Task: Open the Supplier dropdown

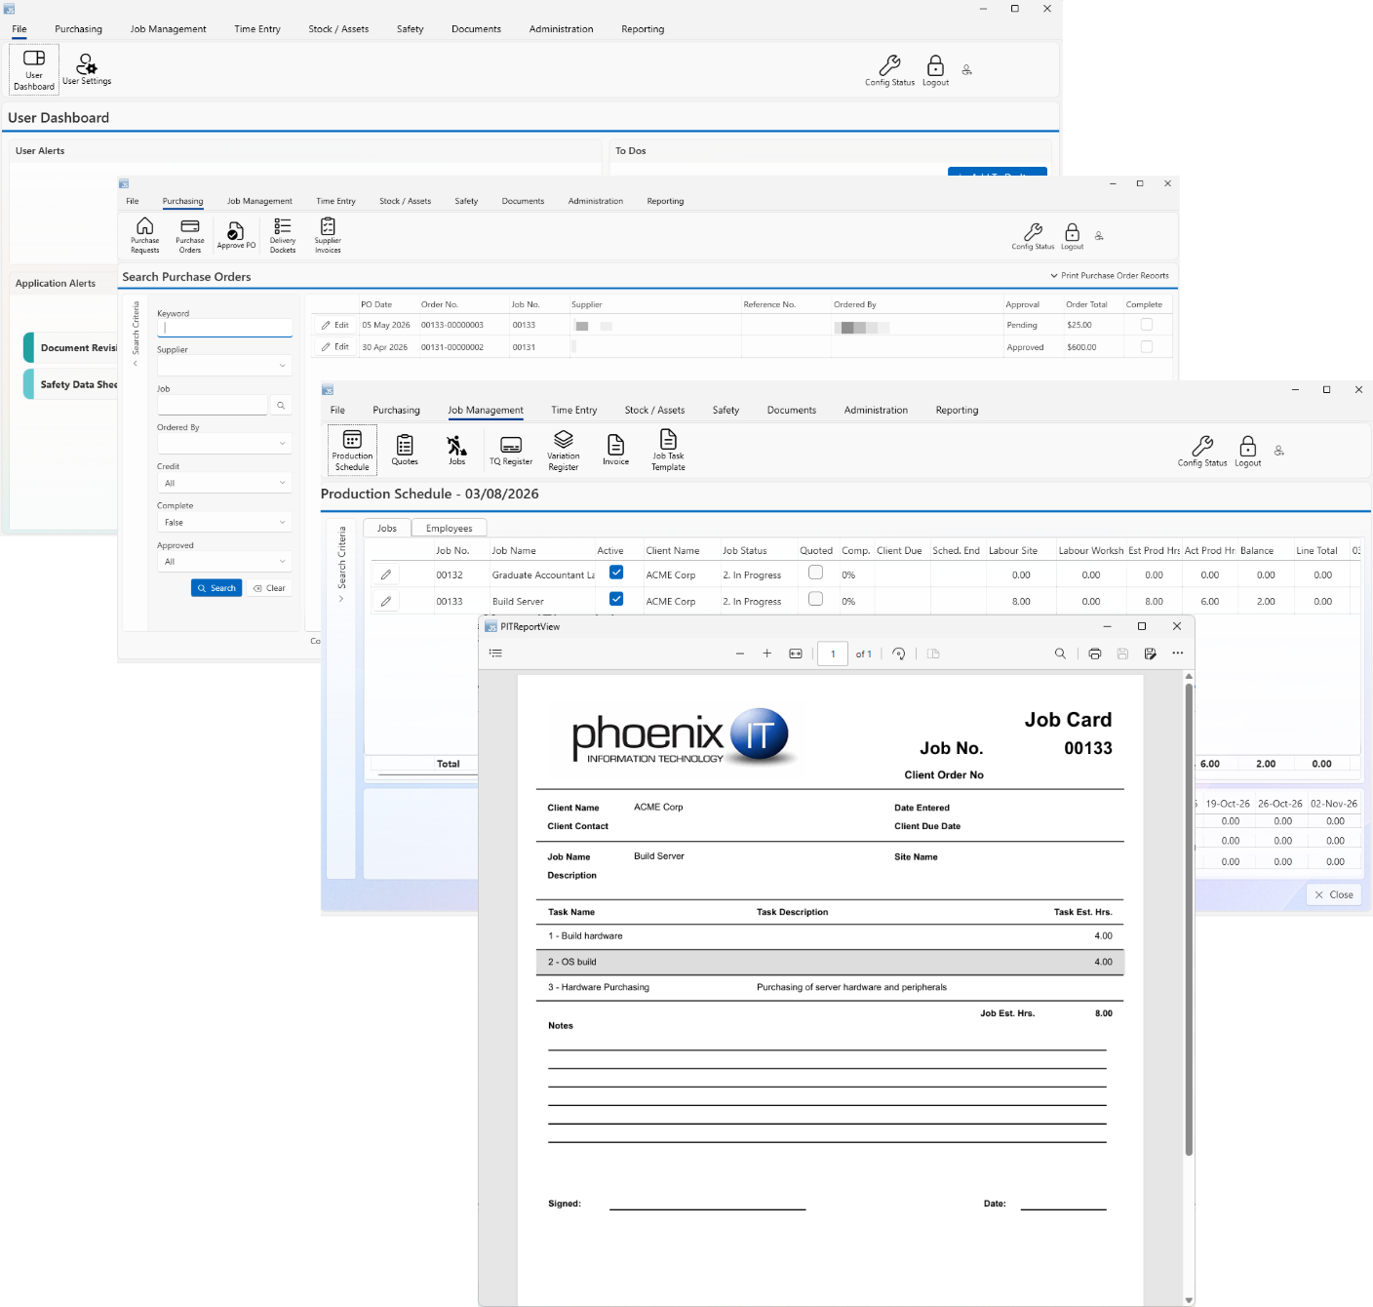Action: click(224, 366)
